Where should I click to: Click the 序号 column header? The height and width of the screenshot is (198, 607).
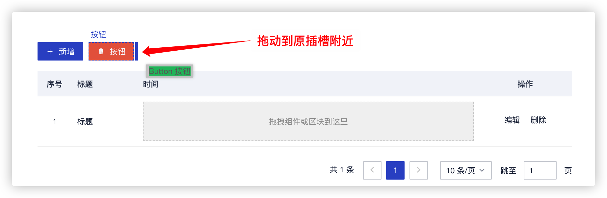coord(55,84)
